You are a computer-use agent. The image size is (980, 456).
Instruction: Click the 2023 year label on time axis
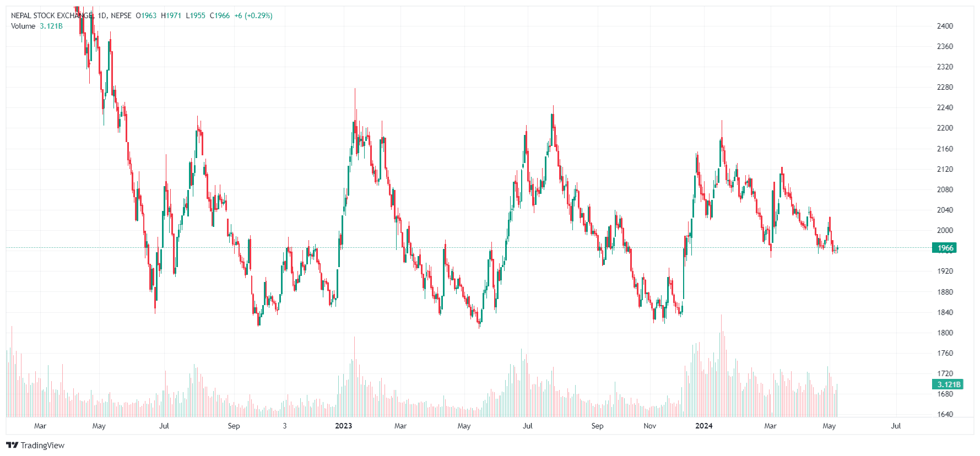[x=343, y=426]
